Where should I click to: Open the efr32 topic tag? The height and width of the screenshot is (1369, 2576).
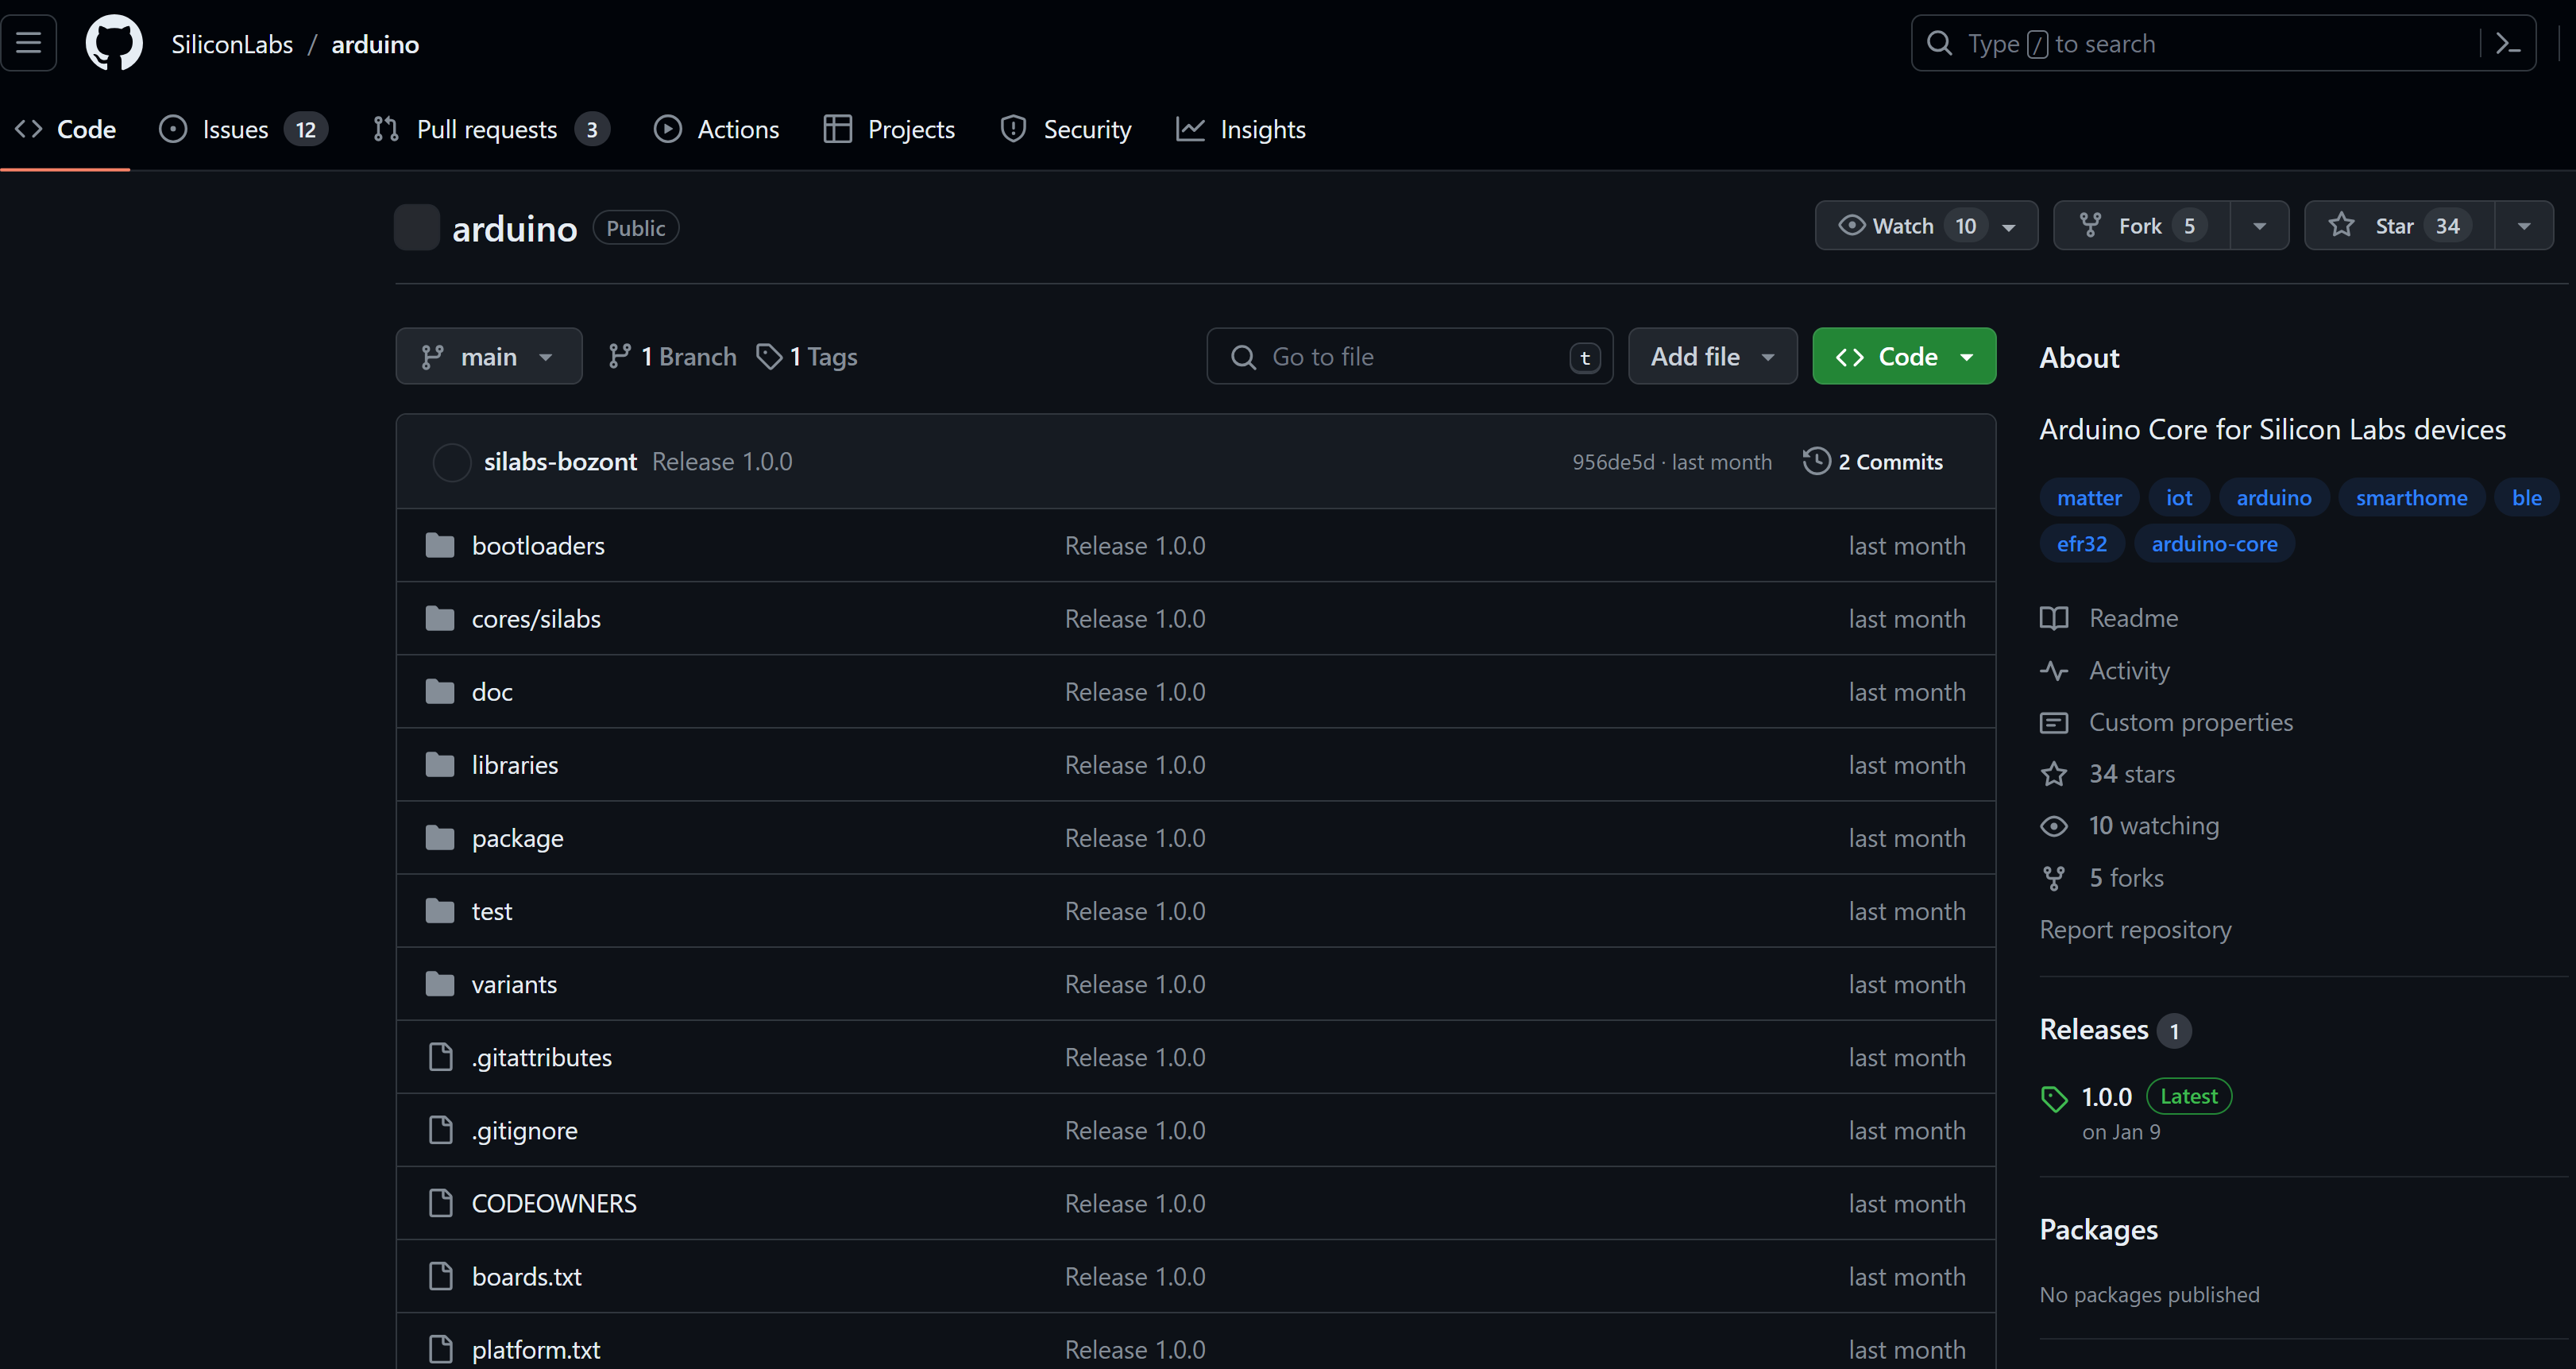click(2082, 543)
